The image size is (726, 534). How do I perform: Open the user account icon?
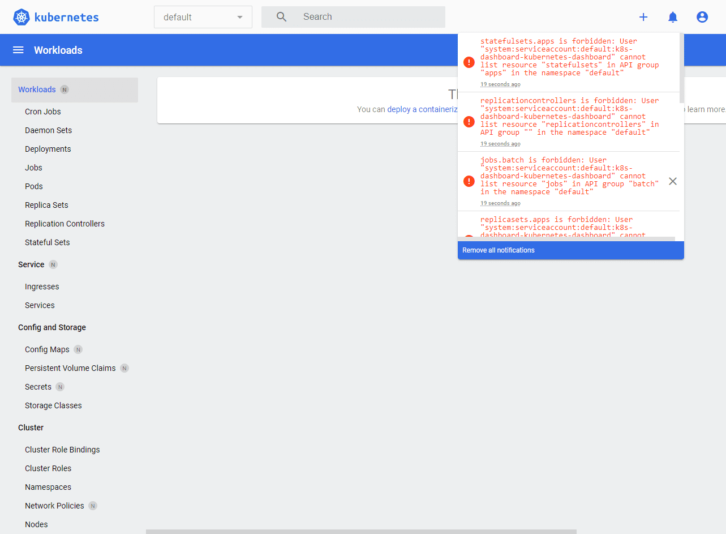click(702, 17)
